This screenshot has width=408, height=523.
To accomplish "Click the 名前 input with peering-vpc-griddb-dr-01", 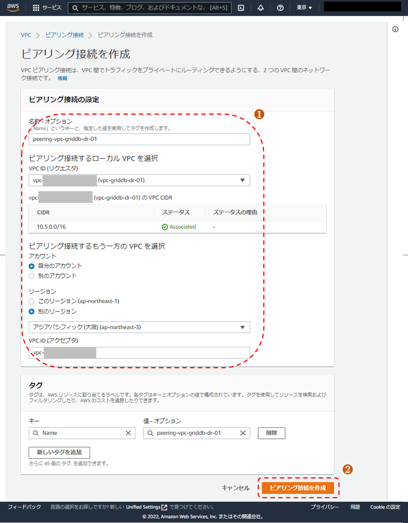I will coord(139,139).
